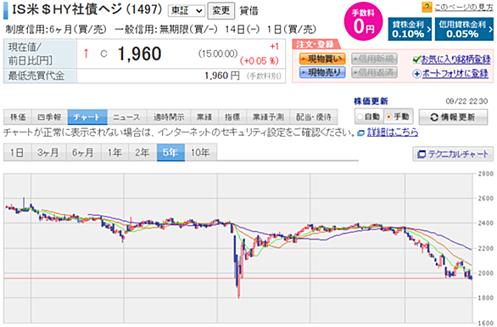Open the 東証 market dropdown

click(186, 11)
